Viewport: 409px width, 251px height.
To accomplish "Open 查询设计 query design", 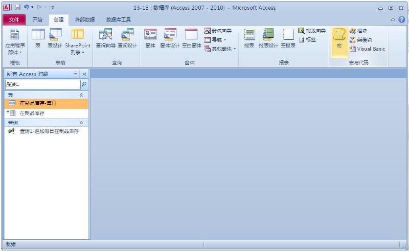I will [x=127, y=38].
